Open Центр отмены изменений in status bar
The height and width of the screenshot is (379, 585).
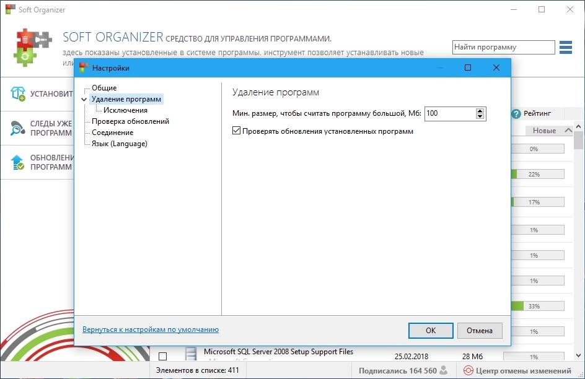click(x=517, y=370)
